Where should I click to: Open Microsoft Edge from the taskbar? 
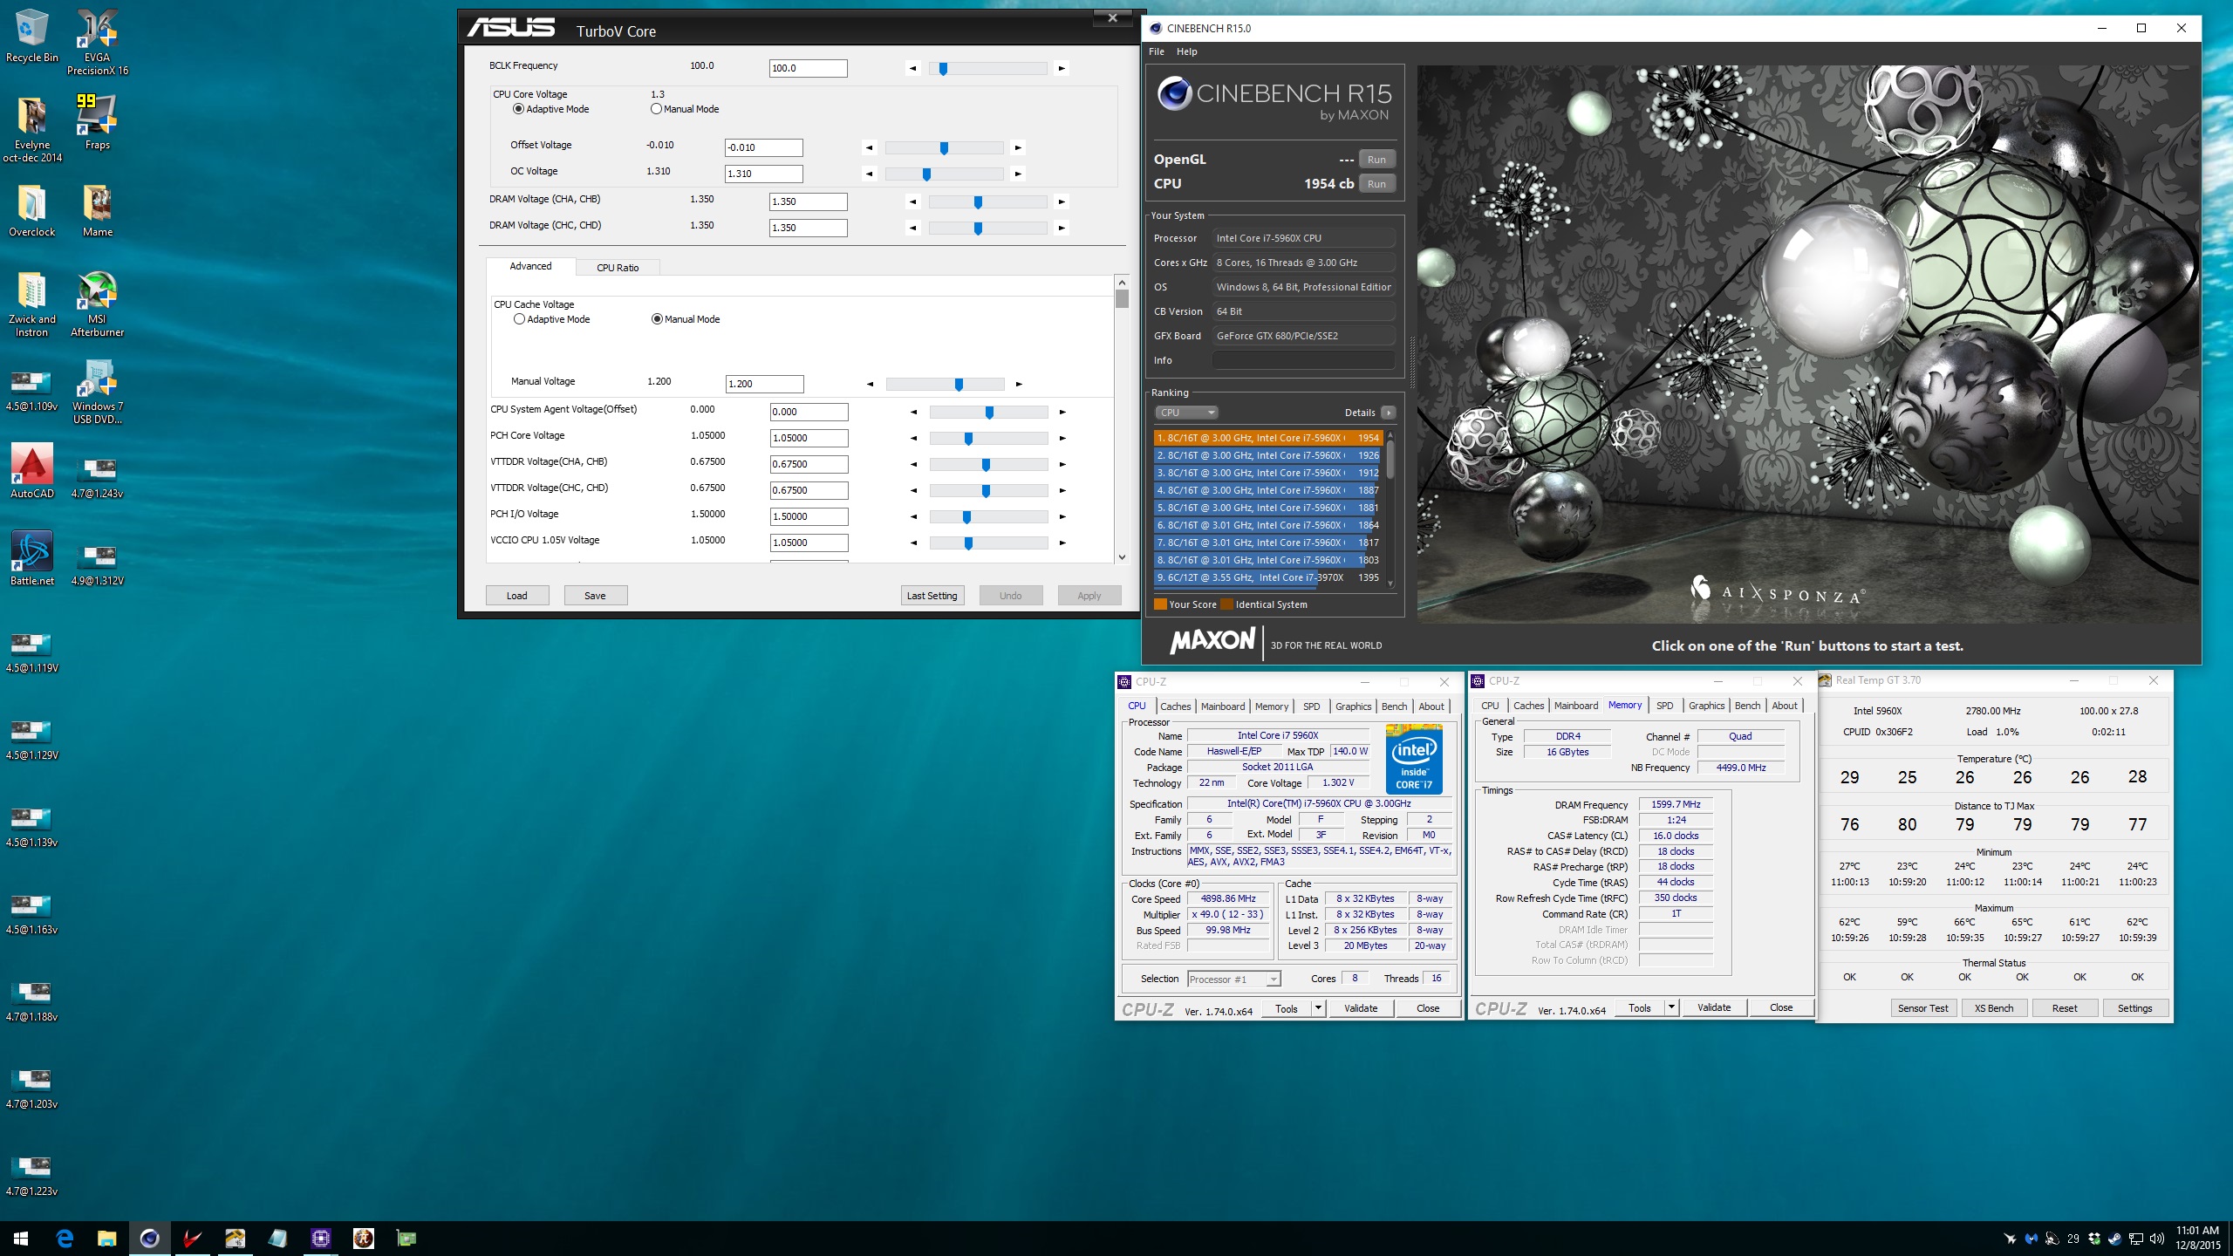point(65,1238)
